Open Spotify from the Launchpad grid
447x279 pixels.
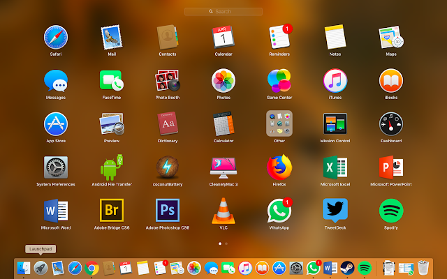coord(391,211)
